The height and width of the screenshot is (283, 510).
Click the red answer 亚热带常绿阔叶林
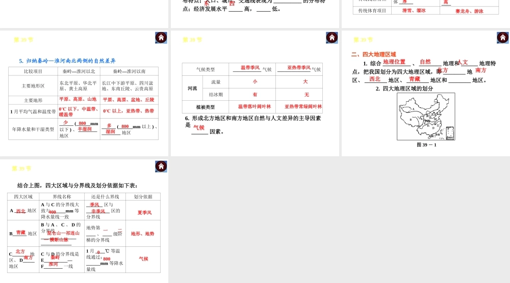(303, 106)
